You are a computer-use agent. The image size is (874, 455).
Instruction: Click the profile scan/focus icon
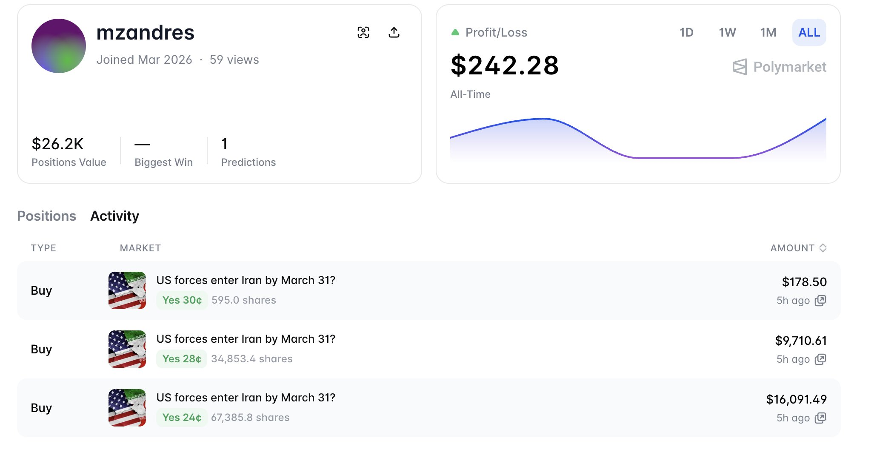[363, 32]
